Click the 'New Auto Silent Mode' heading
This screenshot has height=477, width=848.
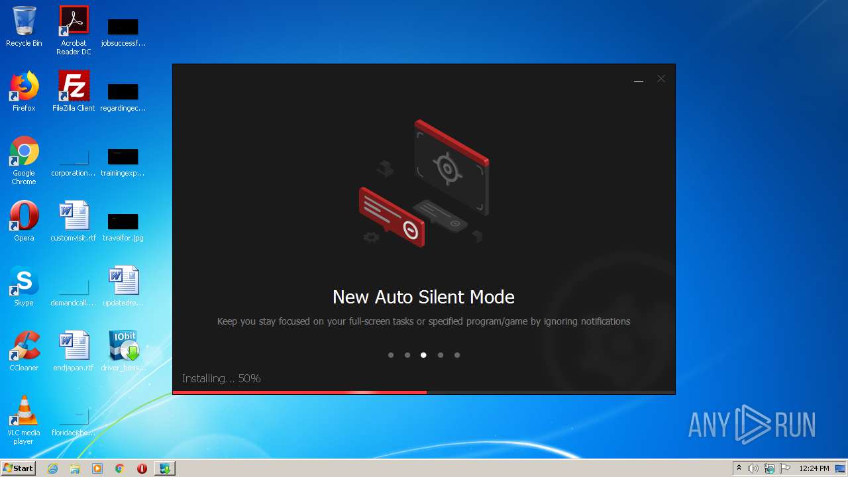pyautogui.click(x=423, y=297)
